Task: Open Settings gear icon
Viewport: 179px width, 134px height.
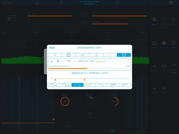Action: point(154,19)
